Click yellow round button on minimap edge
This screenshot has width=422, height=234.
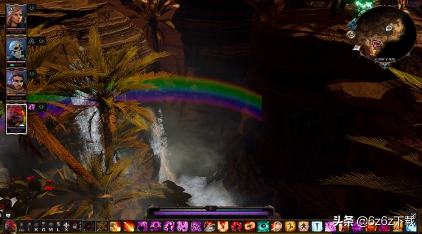coord(351,34)
